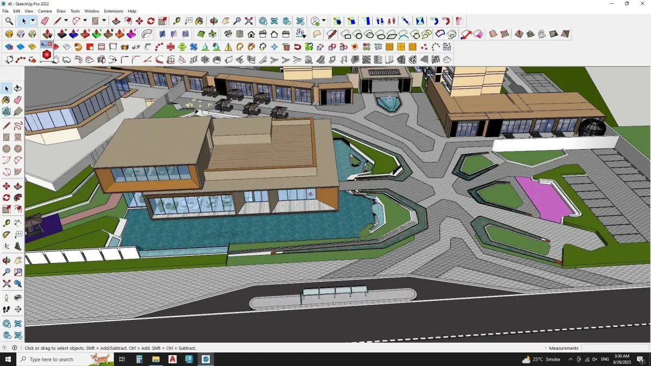651x366 pixels.
Task: Pick the Paint Bucket tool in top toolbar
Action: pyautogui.click(x=200, y=21)
